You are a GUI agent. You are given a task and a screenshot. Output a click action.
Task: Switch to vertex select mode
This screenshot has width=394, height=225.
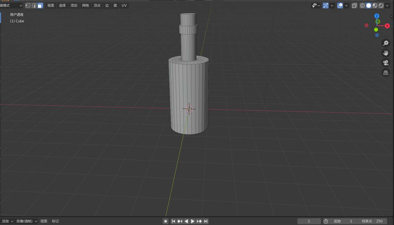[28, 5]
